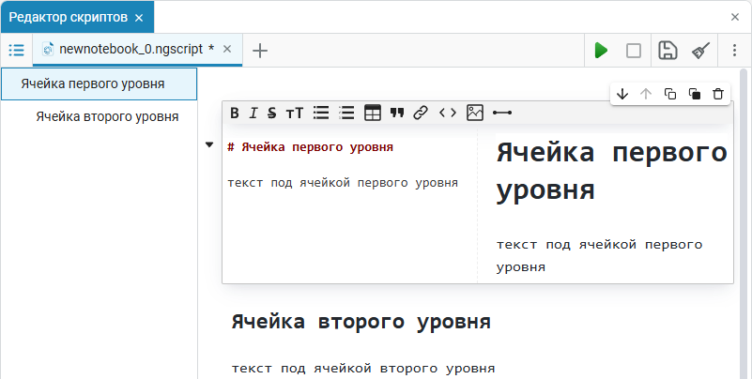
Task: Insert code with angle brackets icon
Action: (448, 114)
